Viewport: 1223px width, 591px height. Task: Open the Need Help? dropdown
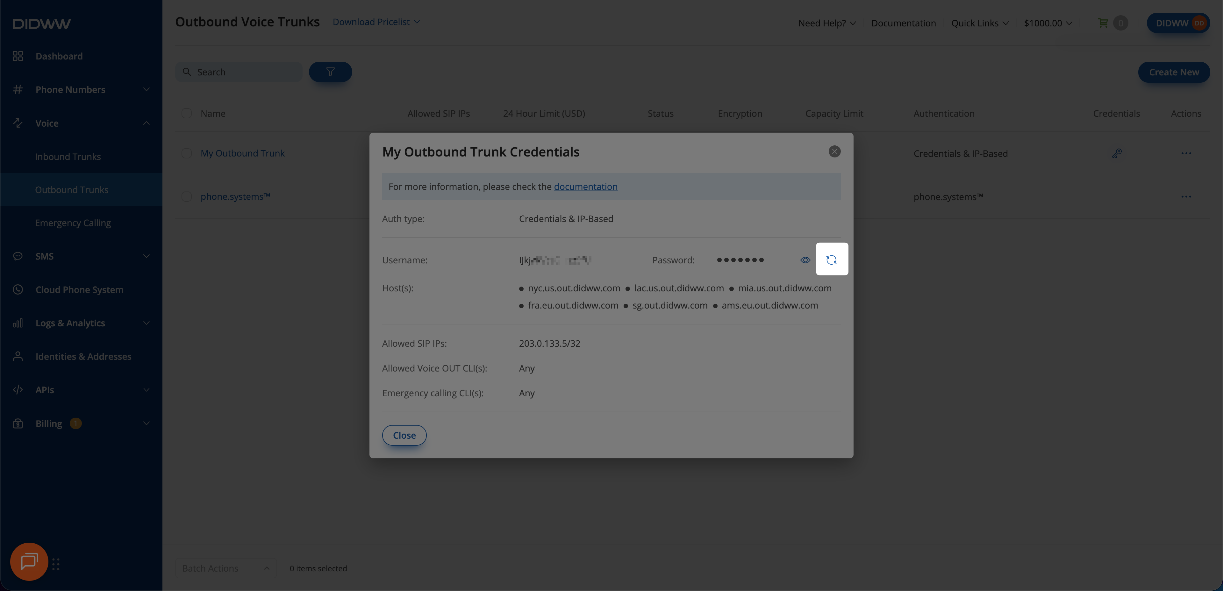[x=826, y=23]
